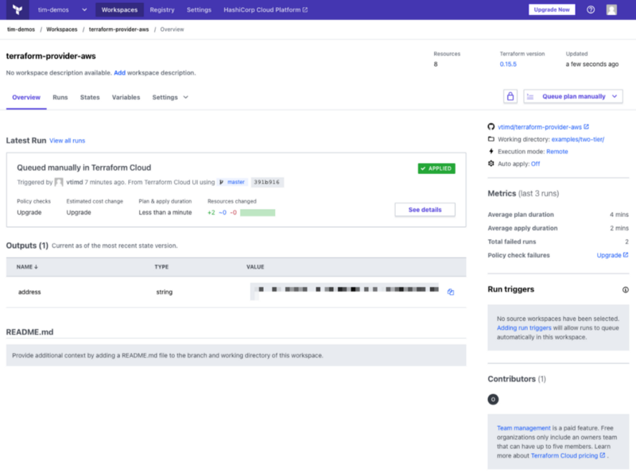
Task: Click See details button
Action: [x=425, y=210]
